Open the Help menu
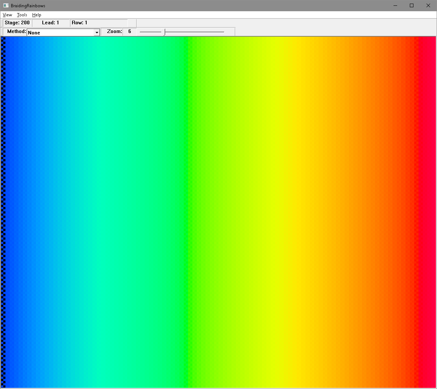The image size is (437, 389). tap(37, 15)
